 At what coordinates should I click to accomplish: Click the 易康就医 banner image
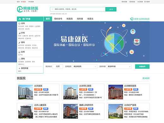pos(97,42)
